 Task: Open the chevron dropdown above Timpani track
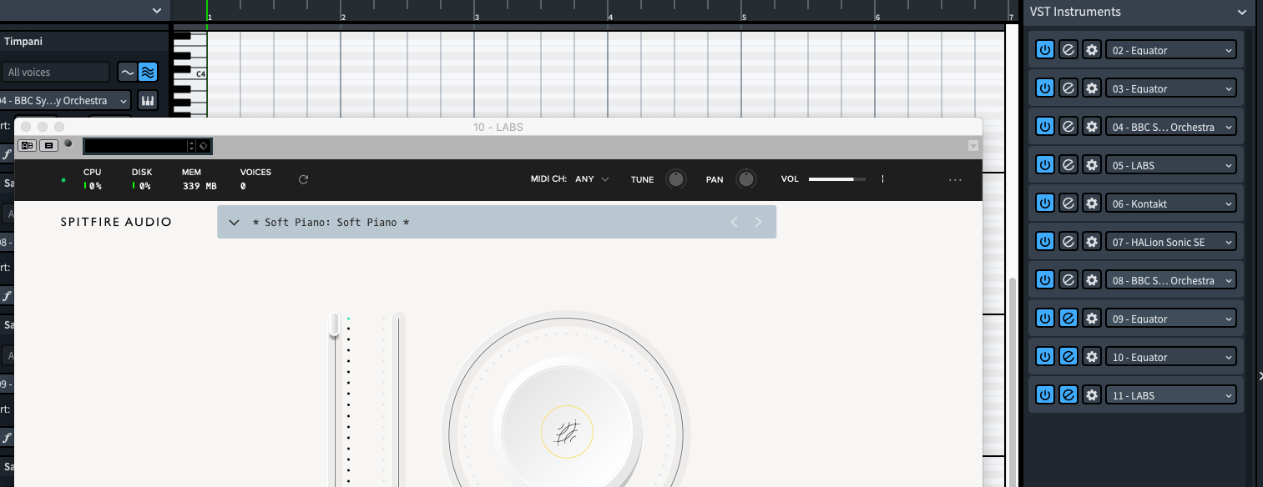pyautogui.click(x=157, y=10)
